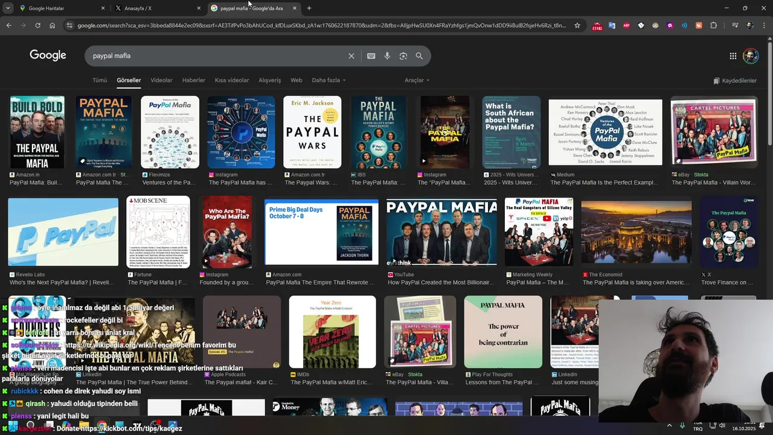Open a new browser tab
773x435 pixels.
coord(309,8)
